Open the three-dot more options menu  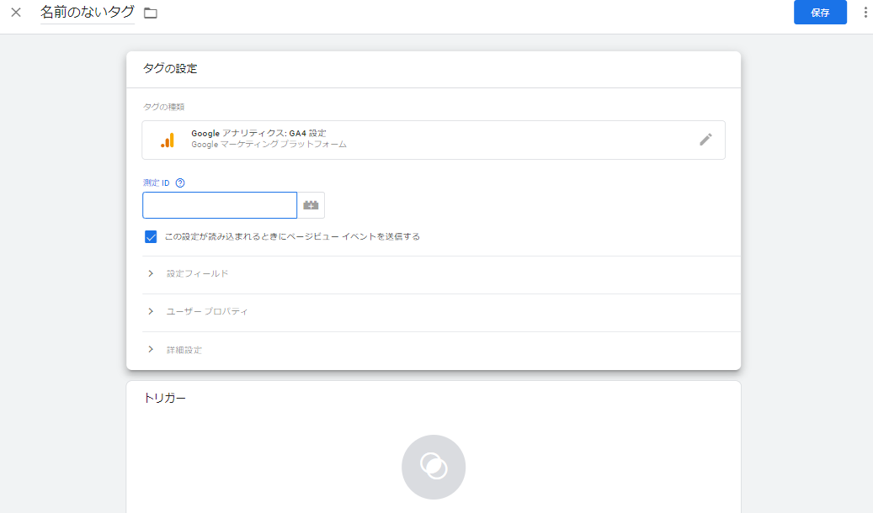(x=865, y=13)
